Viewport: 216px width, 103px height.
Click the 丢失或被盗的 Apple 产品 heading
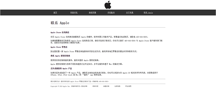point(61,69)
